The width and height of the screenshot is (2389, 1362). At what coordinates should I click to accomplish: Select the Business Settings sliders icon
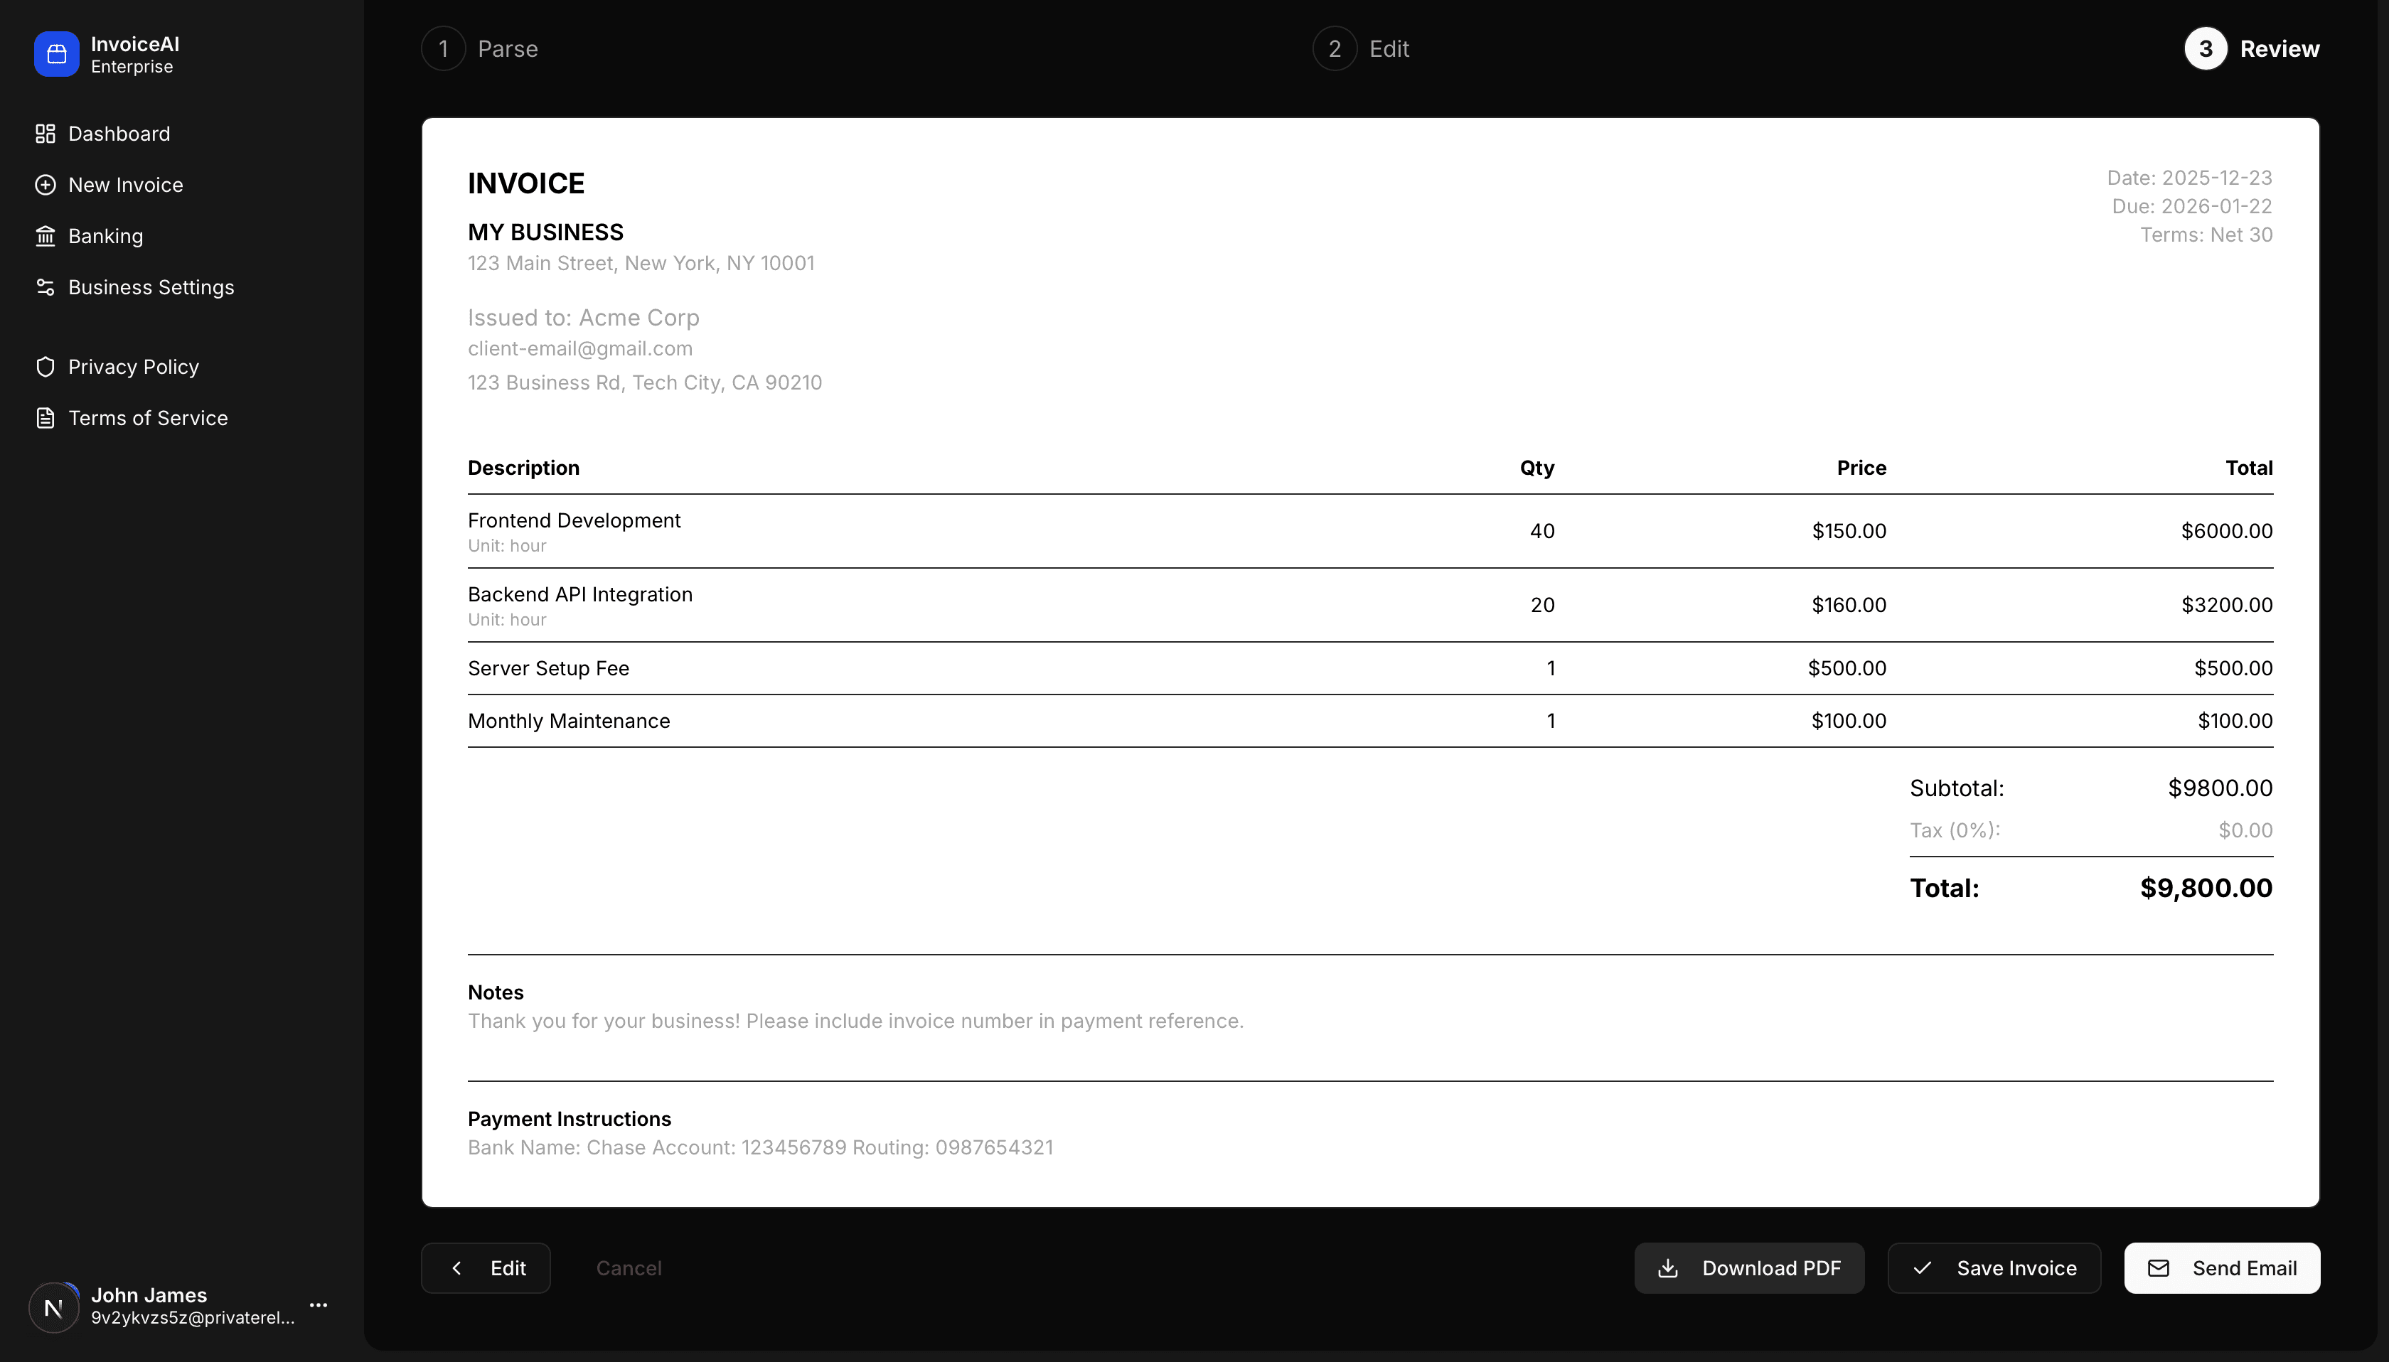pyautogui.click(x=46, y=286)
